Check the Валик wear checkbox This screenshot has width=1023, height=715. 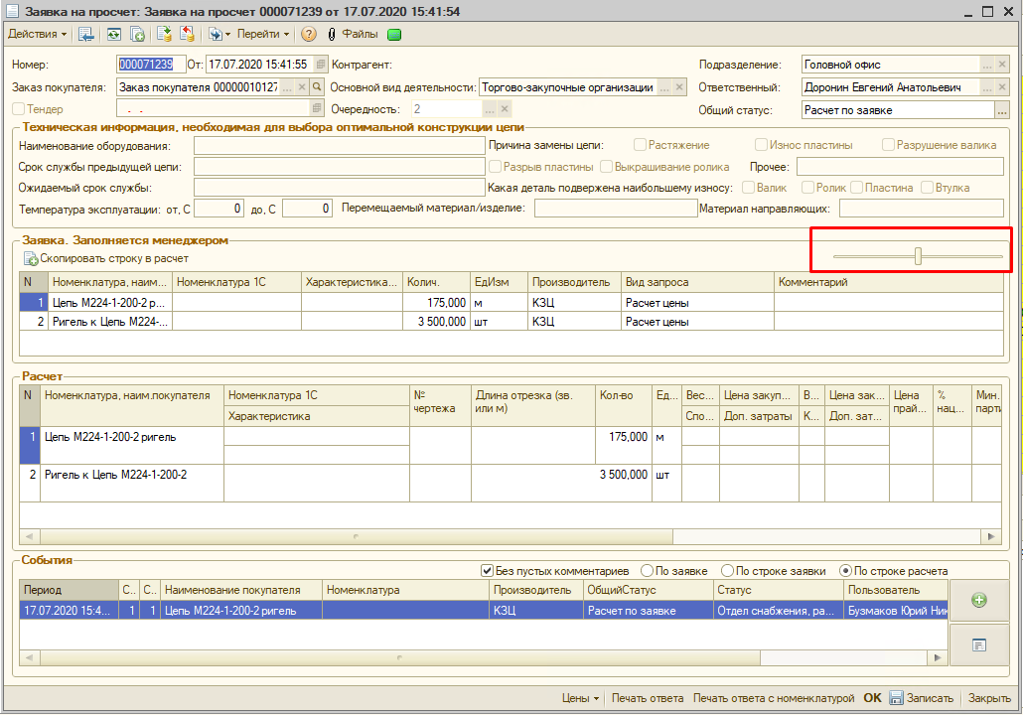point(748,188)
